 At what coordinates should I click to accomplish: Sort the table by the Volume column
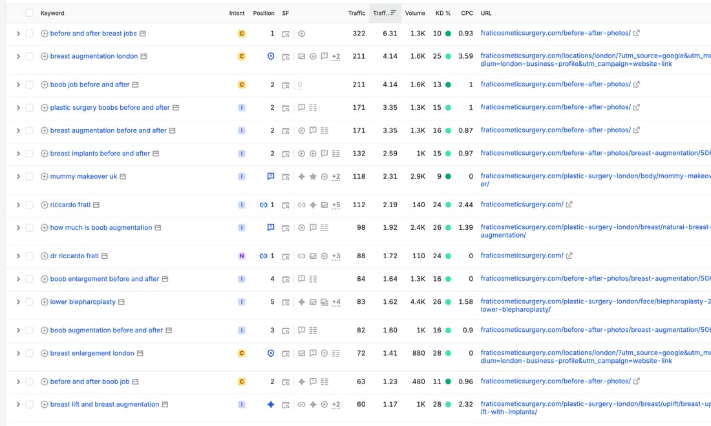point(415,13)
